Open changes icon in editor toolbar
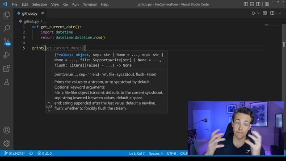The image size is (286, 161). pos(265,13)
